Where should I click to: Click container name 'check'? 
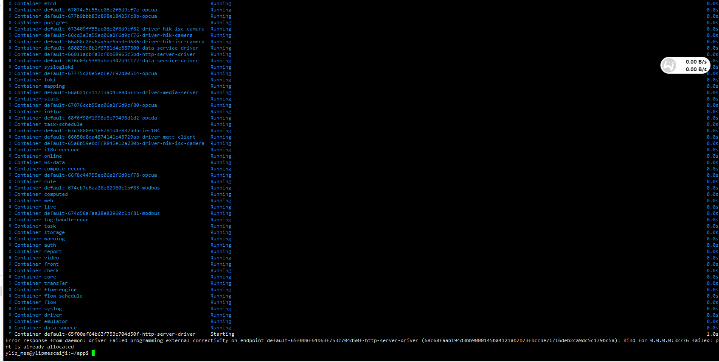[51, 270]
